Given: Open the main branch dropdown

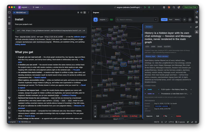Looking at the screenshot, I should (38, 7).
